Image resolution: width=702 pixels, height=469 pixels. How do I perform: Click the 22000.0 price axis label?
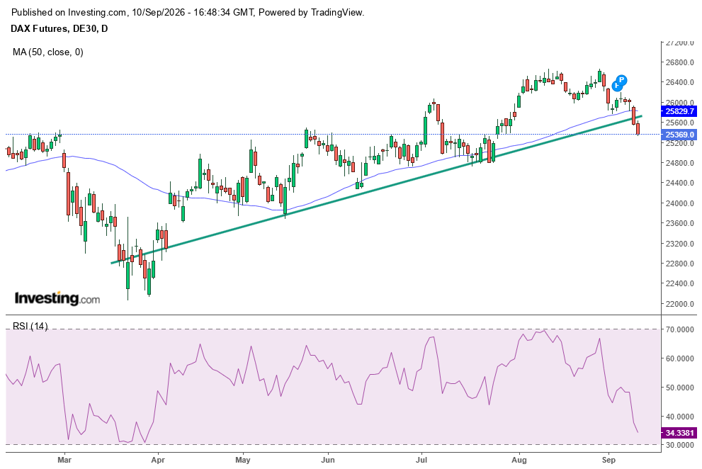pyautogui.click(x=679, y=304)
